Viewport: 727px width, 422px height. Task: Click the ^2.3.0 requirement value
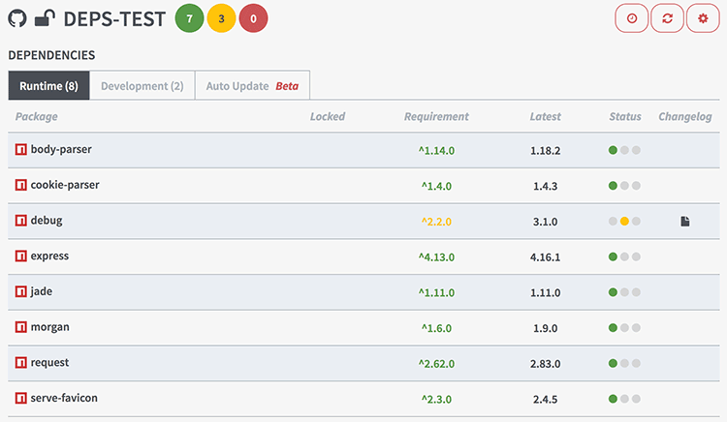click(x=436, y=399)
